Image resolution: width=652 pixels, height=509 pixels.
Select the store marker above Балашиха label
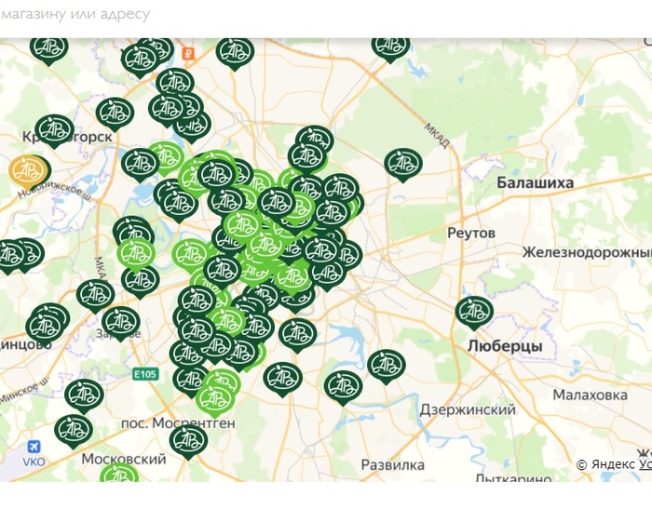click(403, 164)
